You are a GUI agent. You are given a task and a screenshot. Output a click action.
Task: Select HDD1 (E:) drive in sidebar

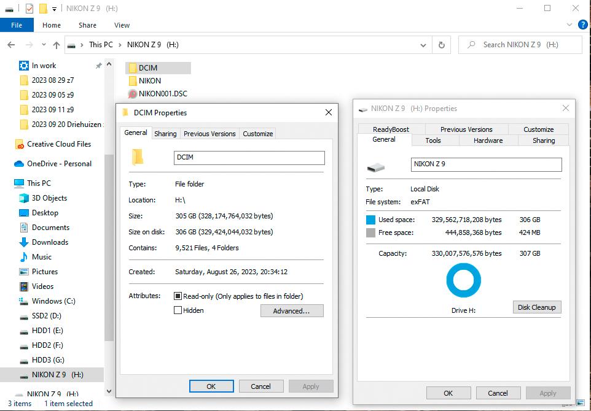click(47, 331)
